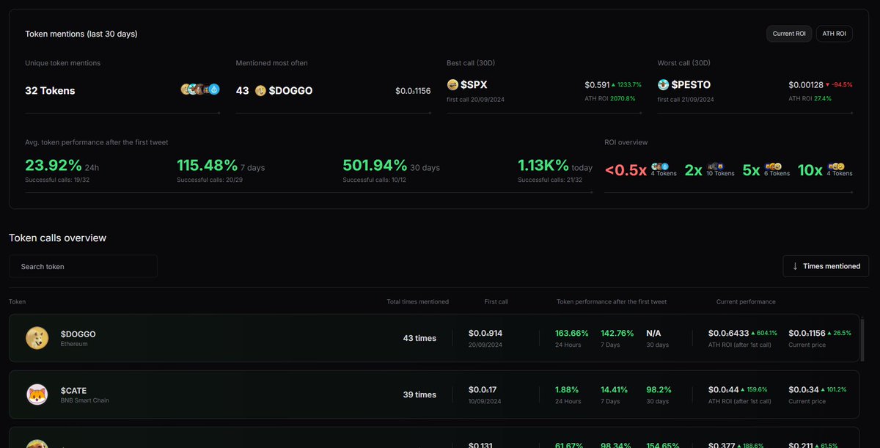Open the $CATE token name in the table
Image resolution: width=880 pixels, height=448 pixels.
point(73,391)
